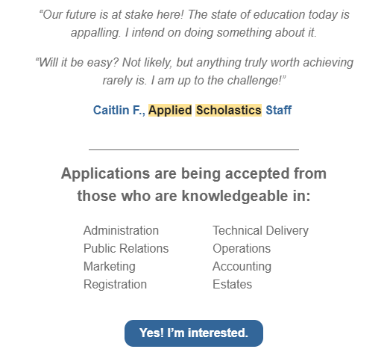Screen dimensions: 387x355
Task: Click the highlighted word "Scholastics"
Action: pos(229,110)
